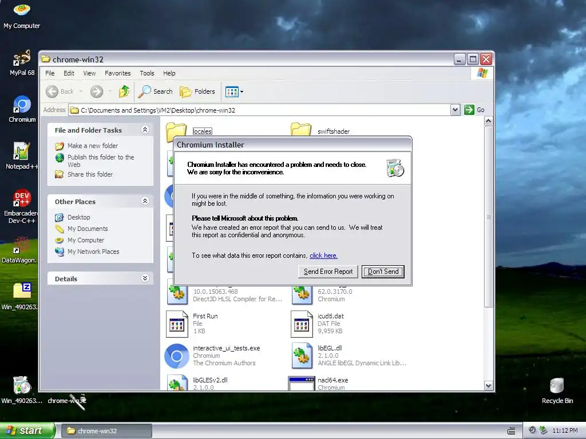This screenshot has width=586, height=439.
Task: Select Win_490263 zip archive icon
Action: [20, 297]
